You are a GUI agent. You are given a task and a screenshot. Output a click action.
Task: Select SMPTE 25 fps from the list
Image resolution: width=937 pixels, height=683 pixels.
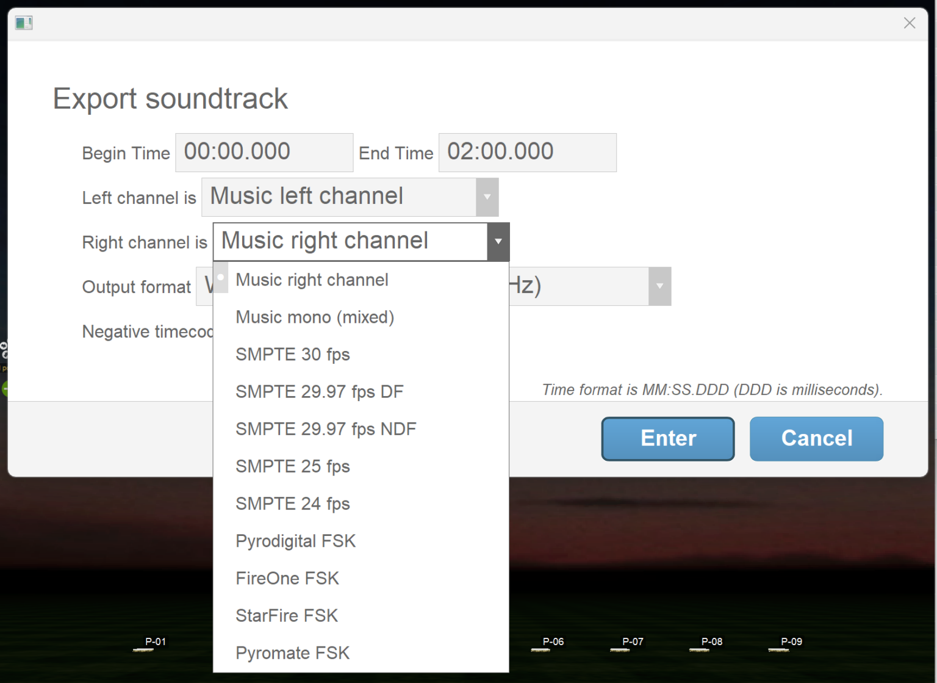(293, 466)
